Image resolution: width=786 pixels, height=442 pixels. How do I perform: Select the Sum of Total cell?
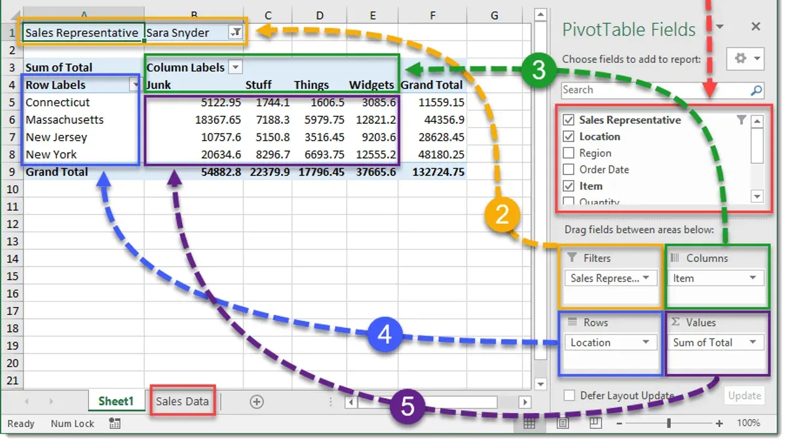(83, 67)
